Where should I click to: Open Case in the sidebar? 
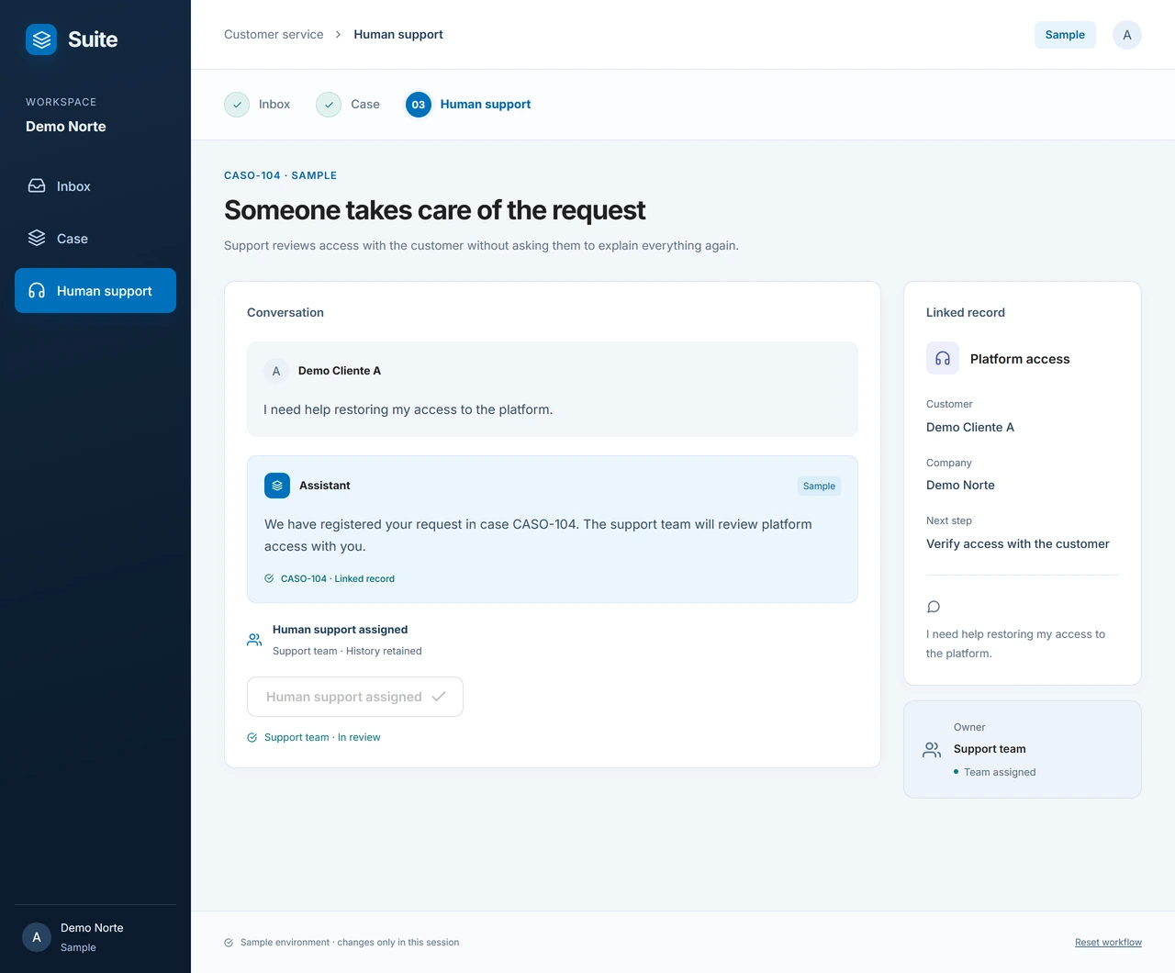95,239
